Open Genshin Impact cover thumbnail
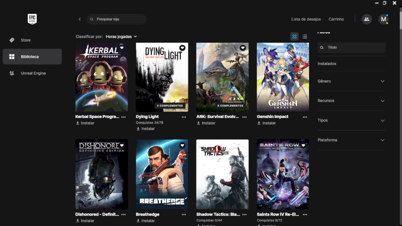The width and height of the screenshot is (402, 226). pyautogui.click(x=283, y=77)
